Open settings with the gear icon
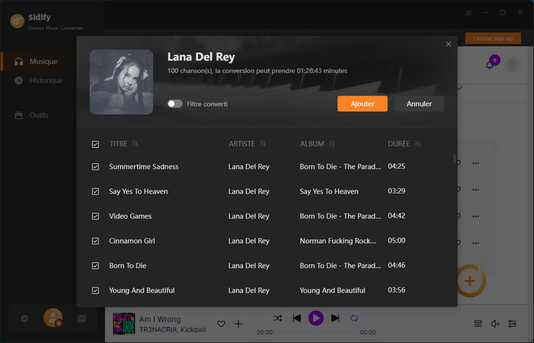The image size is (534, 343). (24, 318)
